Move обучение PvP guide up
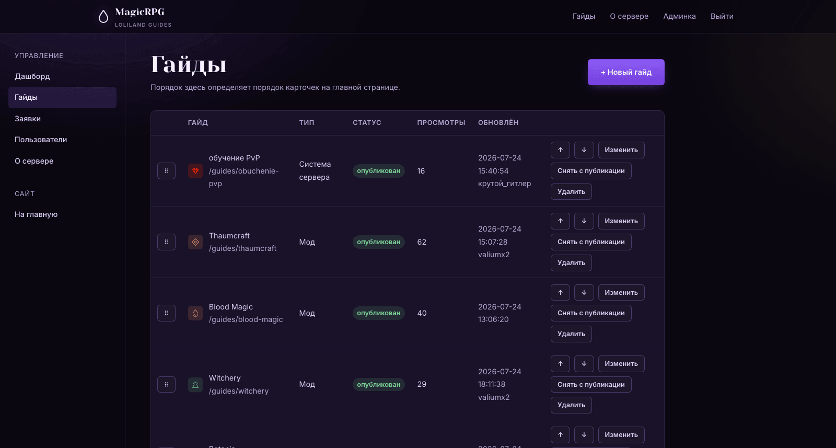The width and height of the screenshot is (836, 448). tap(560, 150)
